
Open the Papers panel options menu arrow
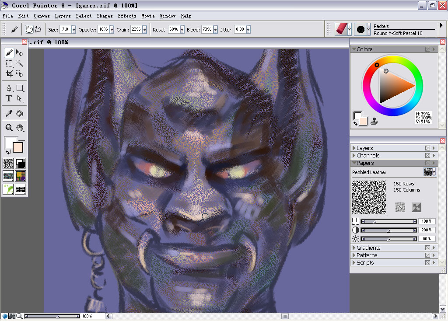point(434,163)
